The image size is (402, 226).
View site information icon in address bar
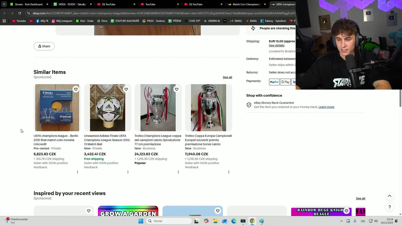point(29,13)
